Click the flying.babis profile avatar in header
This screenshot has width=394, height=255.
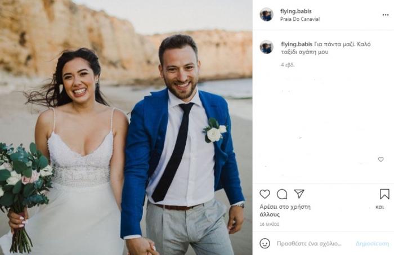coord(266,15)
